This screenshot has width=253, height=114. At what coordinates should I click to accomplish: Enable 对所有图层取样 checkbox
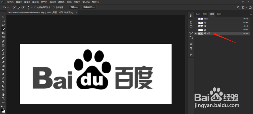coord(35,7)
